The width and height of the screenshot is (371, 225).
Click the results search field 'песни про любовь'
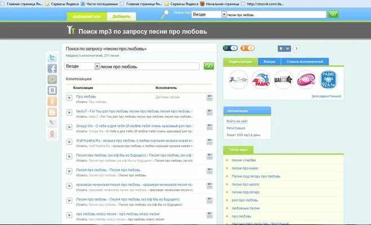(x=149, y=67)
